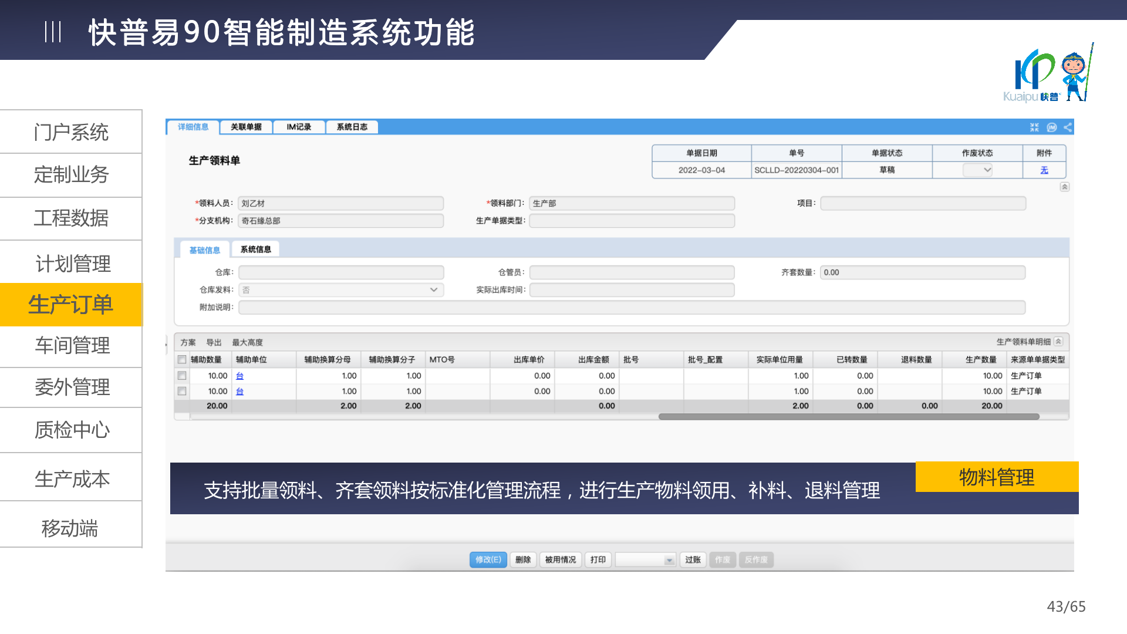Click the 附加说明 input field

tap(632, 308)
